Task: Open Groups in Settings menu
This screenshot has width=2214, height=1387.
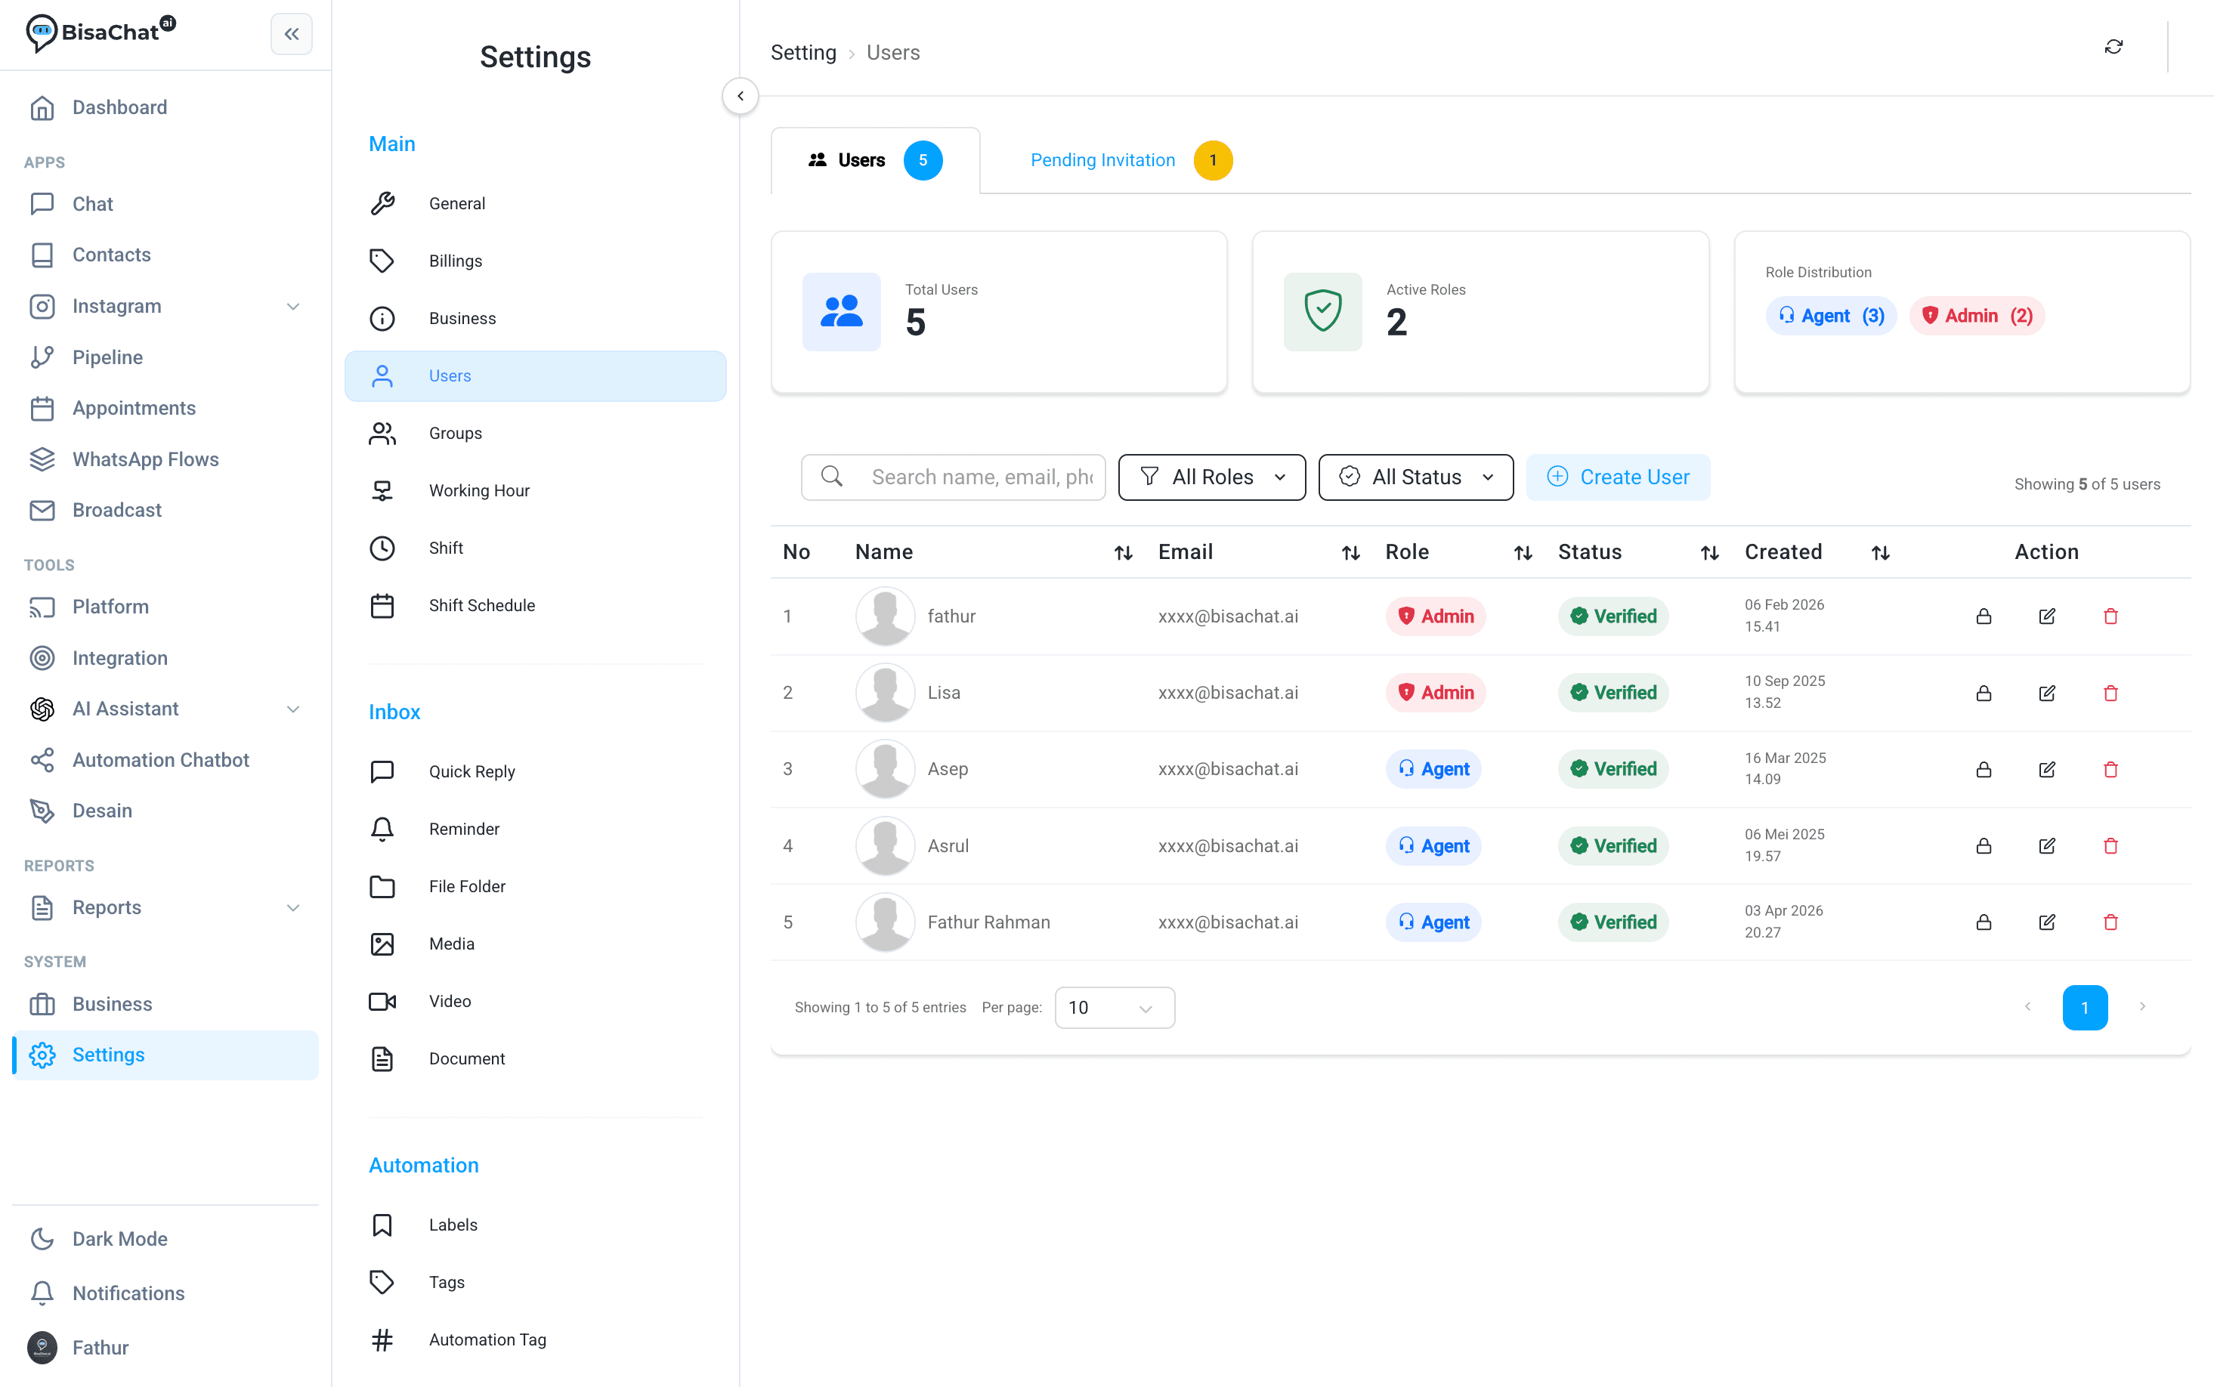Action: point(535,433)
